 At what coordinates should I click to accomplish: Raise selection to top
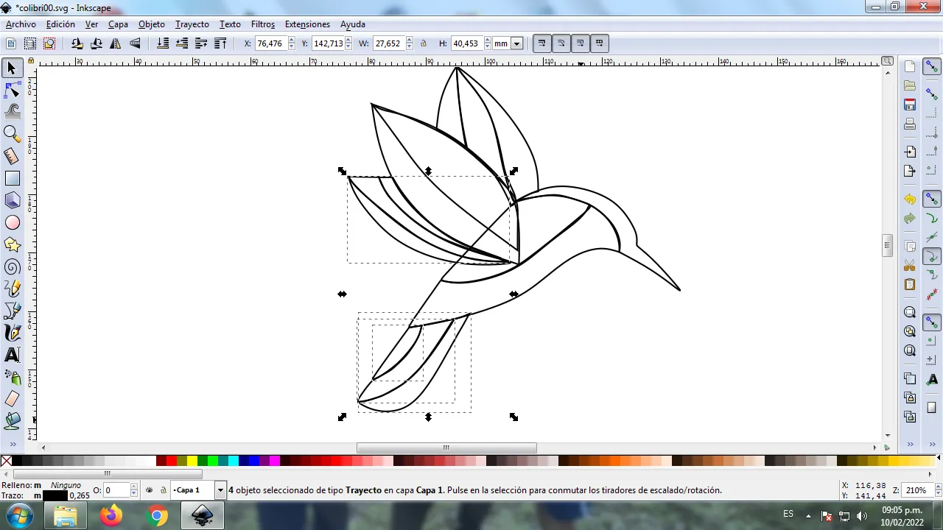click(x=220, y=43)
